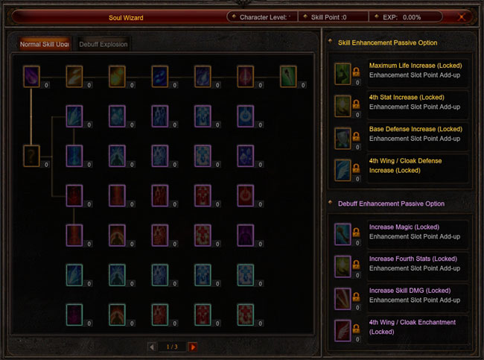Click the Base Defense Increase shield icon
Viewport: 484px width, 360px height.
coord(343,138)
